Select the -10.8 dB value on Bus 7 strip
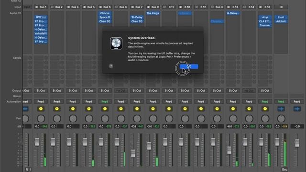Image resolution: width=306 pixels, height=172 pixels. 134,127
